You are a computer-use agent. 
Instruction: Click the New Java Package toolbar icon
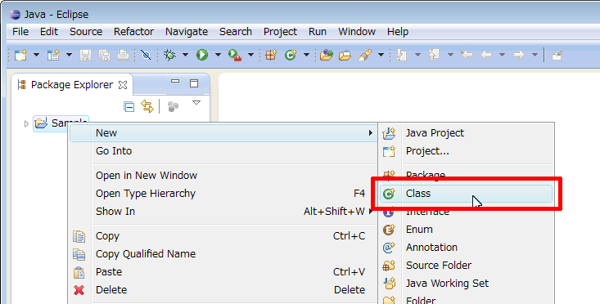pos(271,55)
